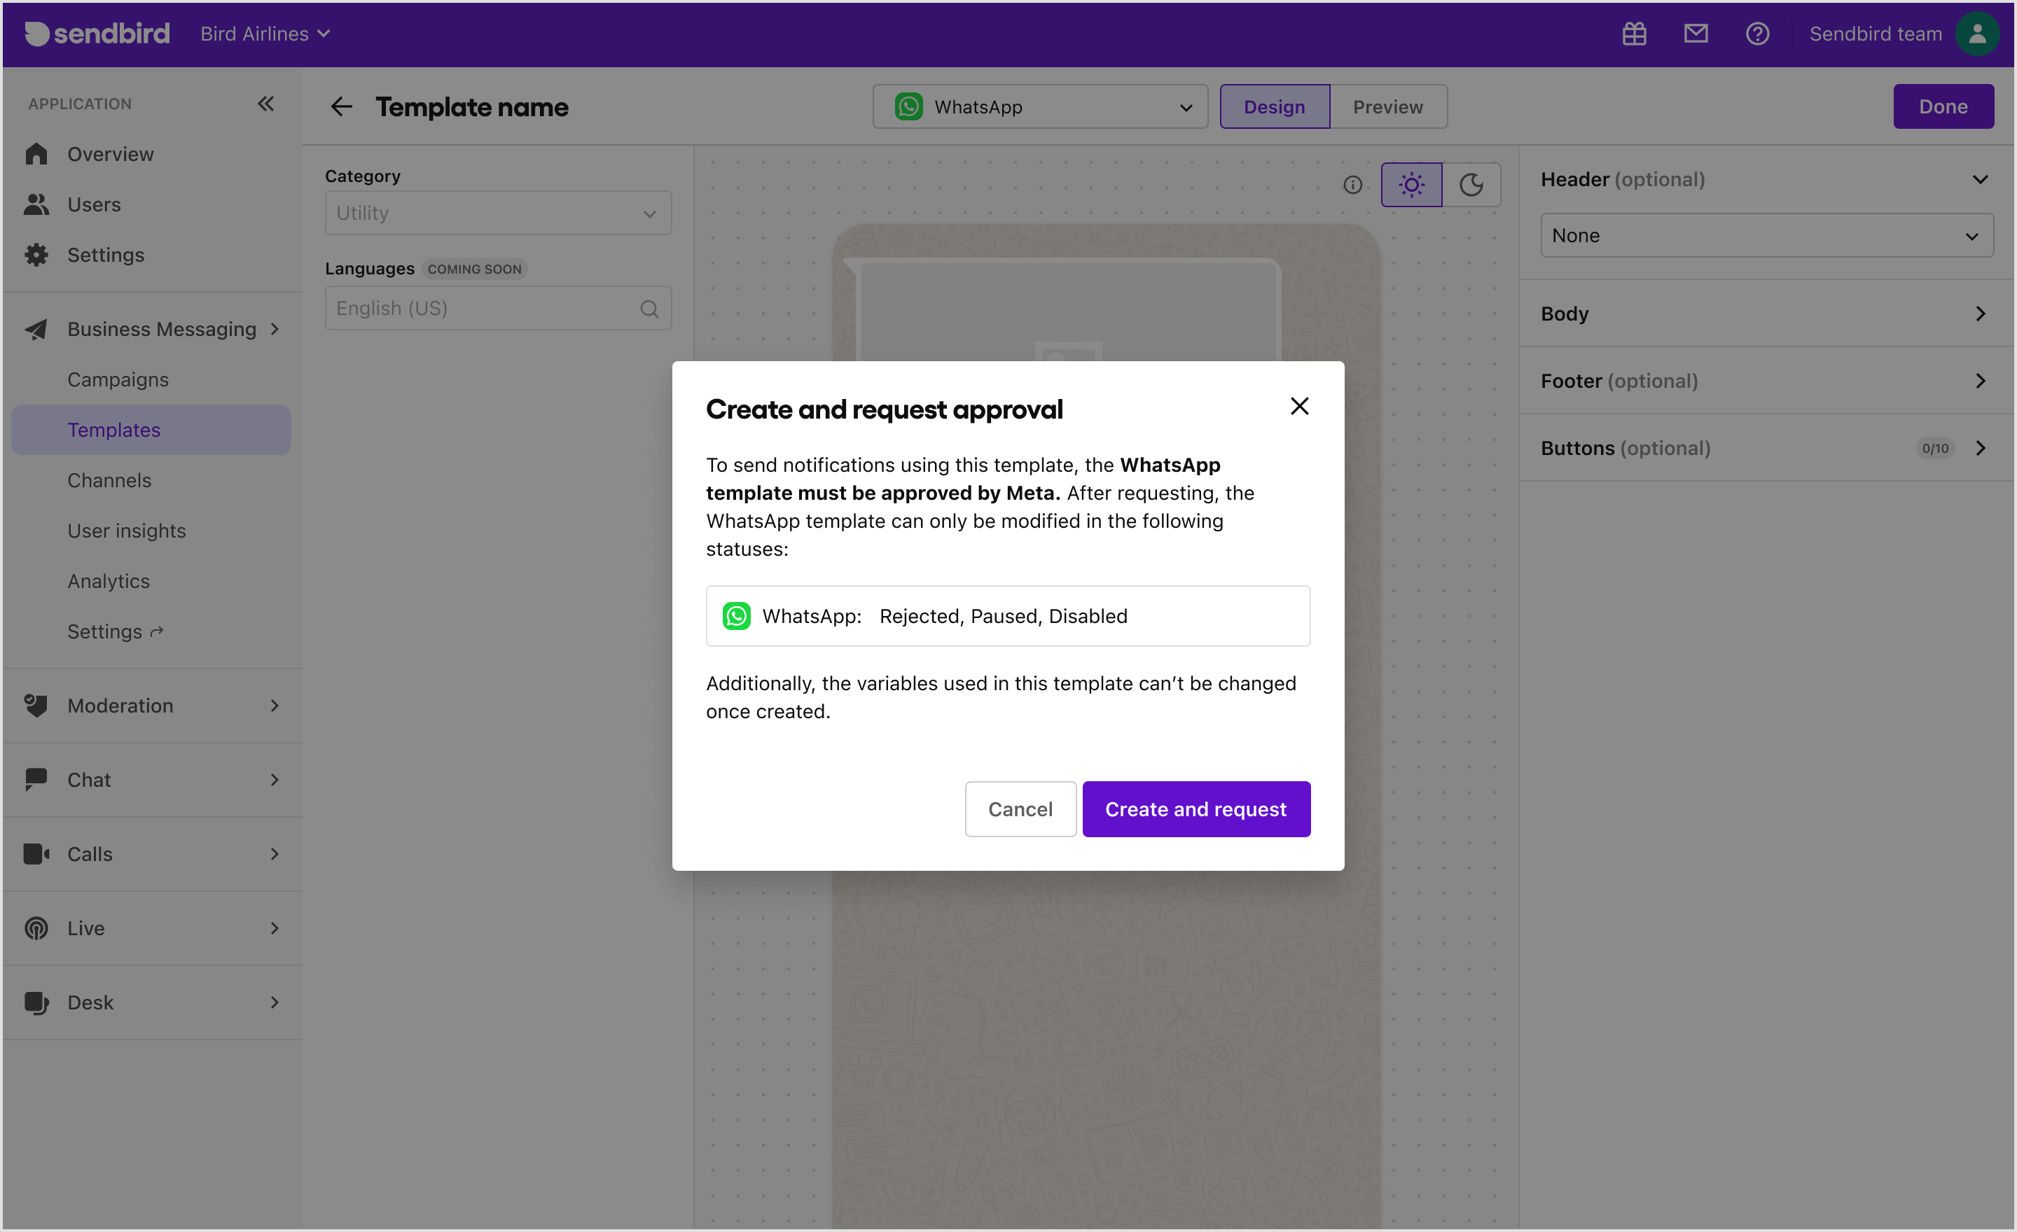The height and width of the screenshot is (1232, 2017).
Task: Open the WhatsApp channel dropdown
Action: (1039, 106)
